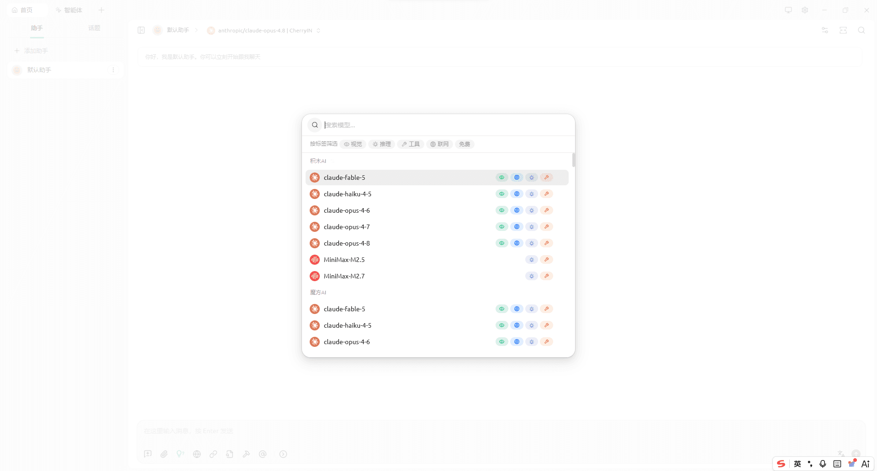The image size is (877, 471).
Task: Click the send arrow button
Action: [856, 454]
